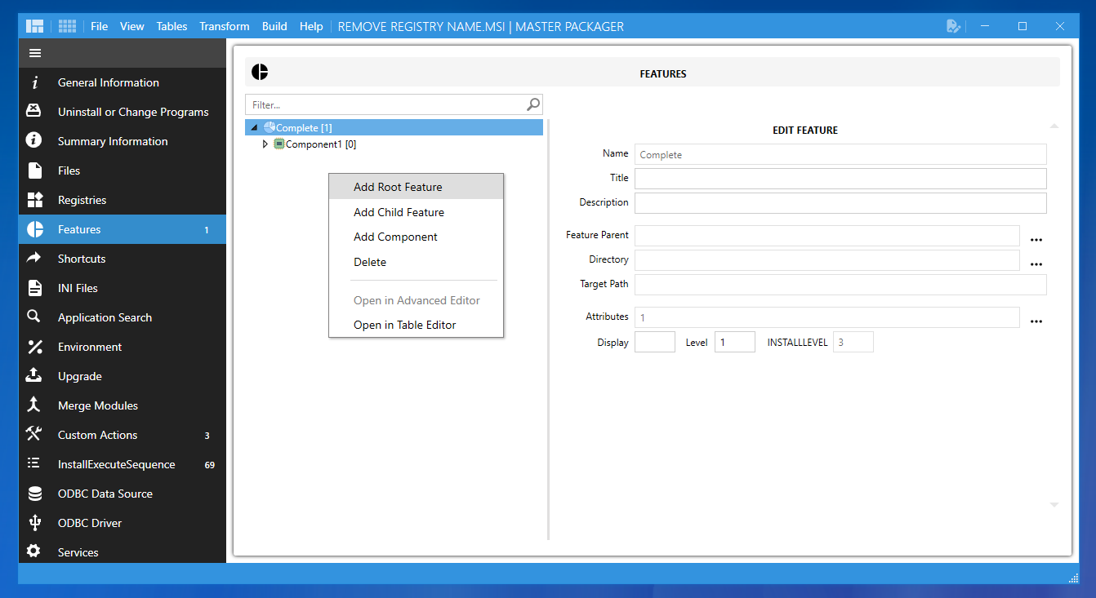
Task: Open Registries section via its icon
Action: coord(34,200)
